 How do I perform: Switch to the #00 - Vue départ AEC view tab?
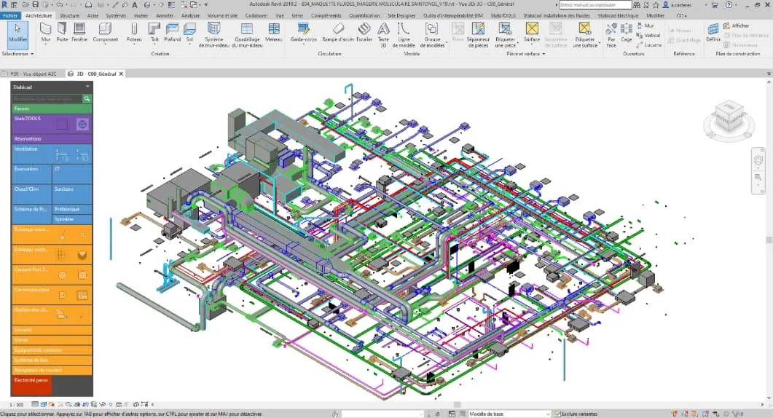pos(33,74)
